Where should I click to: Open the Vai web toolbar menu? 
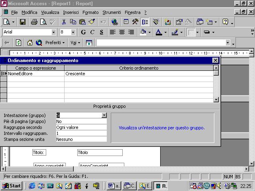click(x=75, y=43)
